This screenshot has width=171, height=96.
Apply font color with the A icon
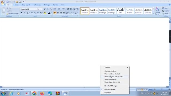pos(49,13)
